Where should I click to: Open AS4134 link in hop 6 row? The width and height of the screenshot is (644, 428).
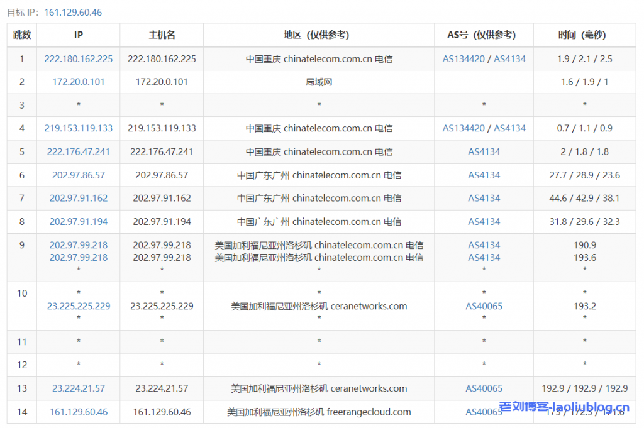(x=484, y=175)
